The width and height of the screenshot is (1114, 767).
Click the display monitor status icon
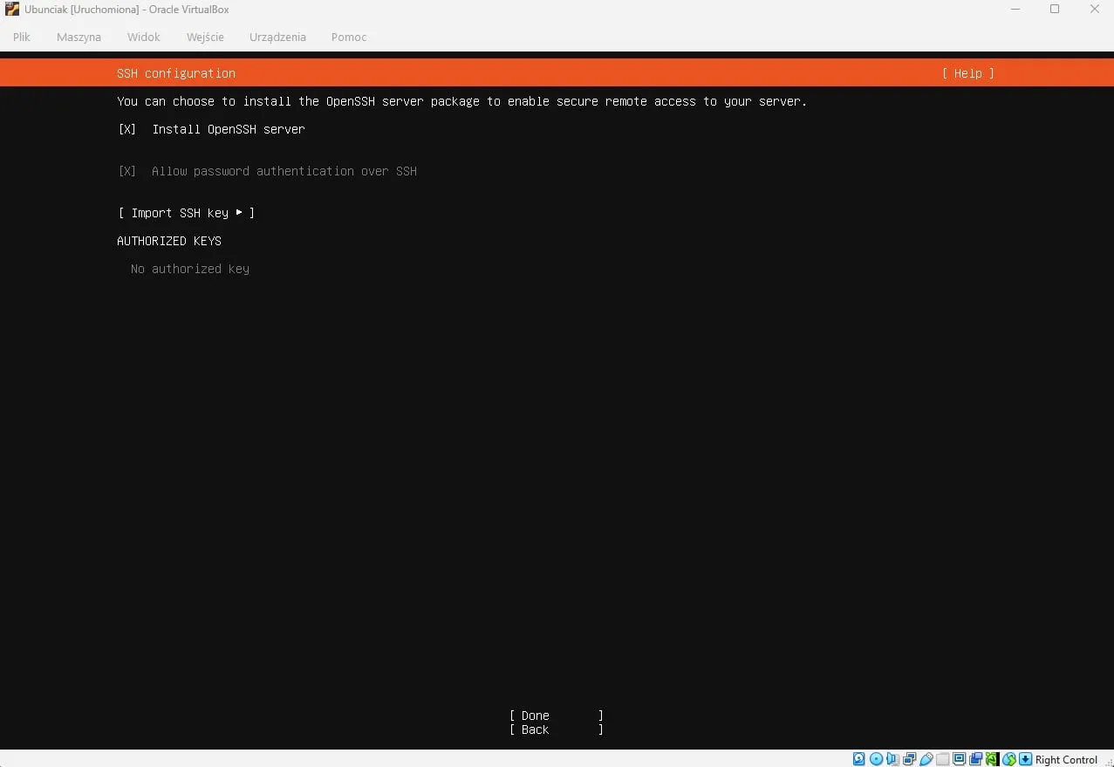[959, 759]
